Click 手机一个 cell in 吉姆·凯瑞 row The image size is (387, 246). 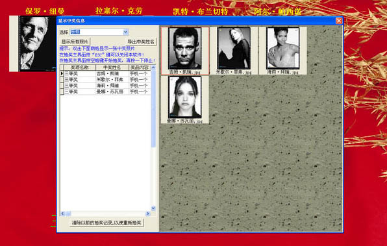point(140,73)
